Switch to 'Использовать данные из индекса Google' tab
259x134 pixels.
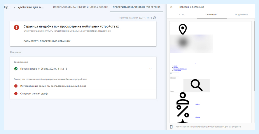click(x=80, y=7)
